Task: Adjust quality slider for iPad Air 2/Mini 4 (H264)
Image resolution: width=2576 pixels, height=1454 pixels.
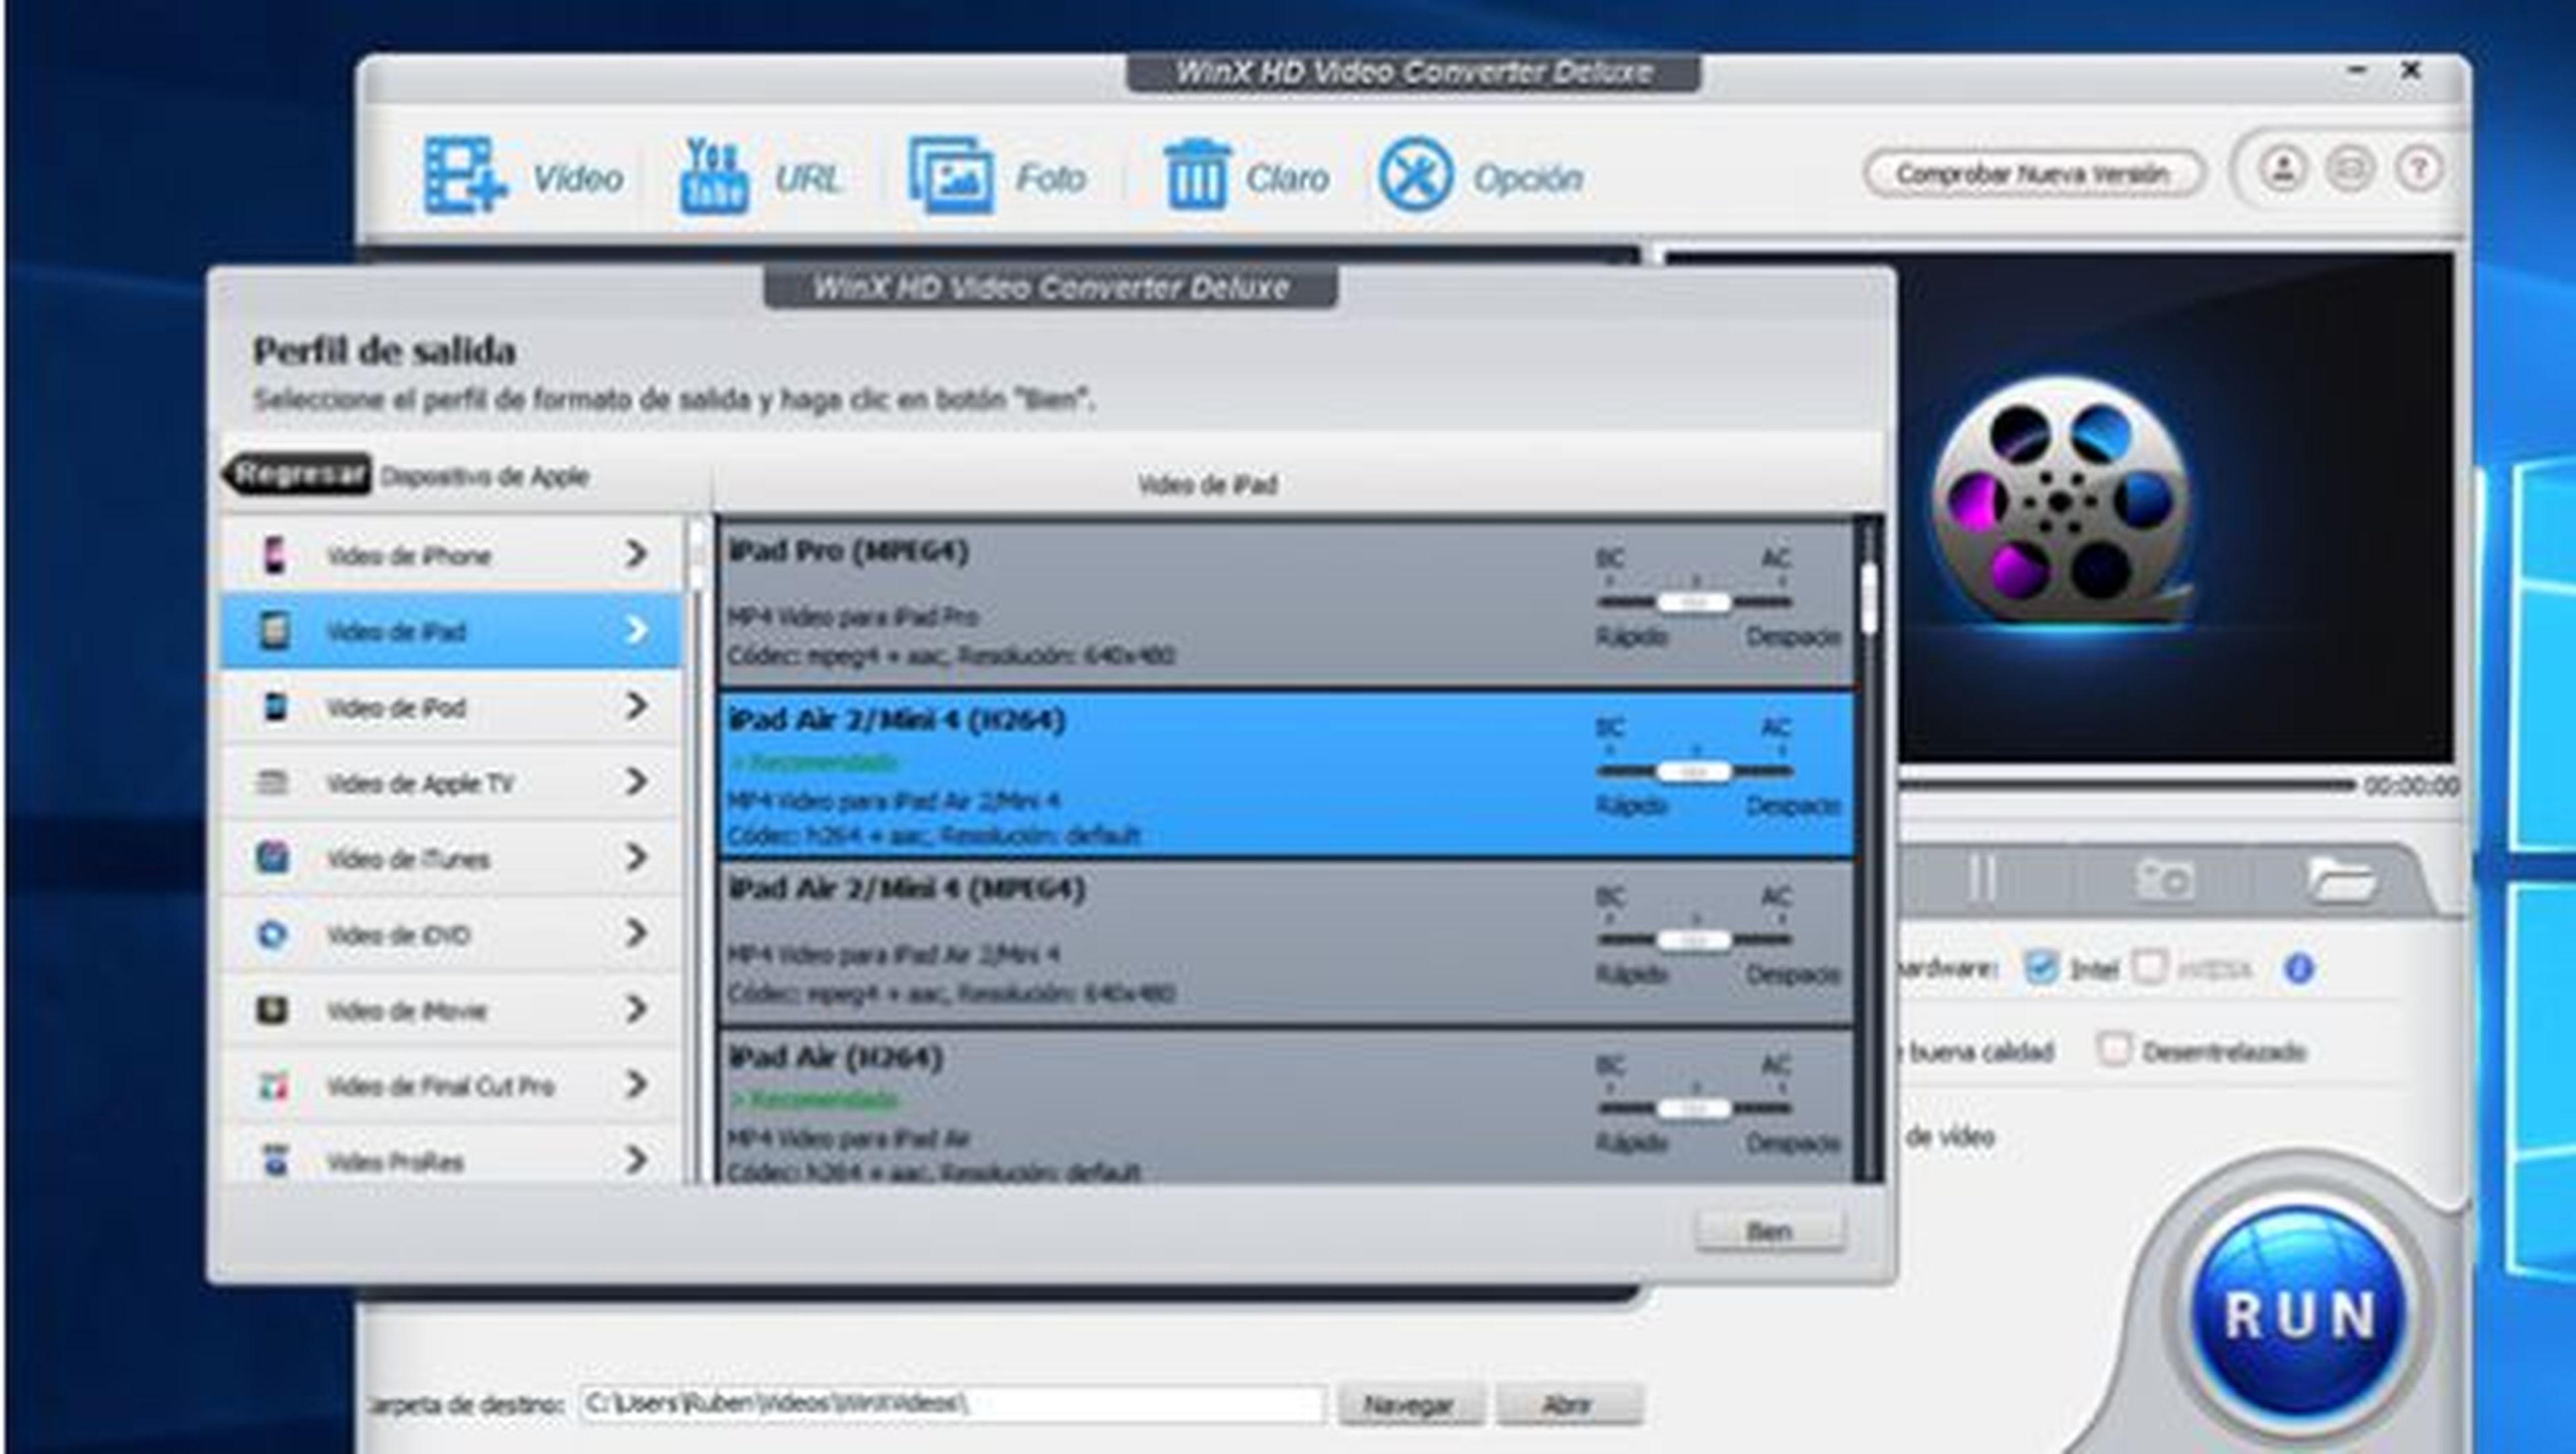Action: [1694, 771]
